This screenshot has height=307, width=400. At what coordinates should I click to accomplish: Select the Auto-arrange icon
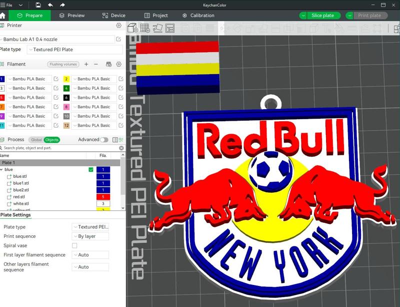tap(157, 28)
